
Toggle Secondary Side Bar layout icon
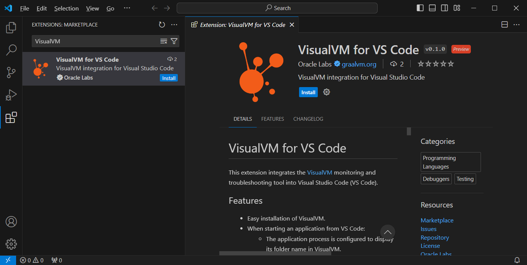(x=444, y=8)
